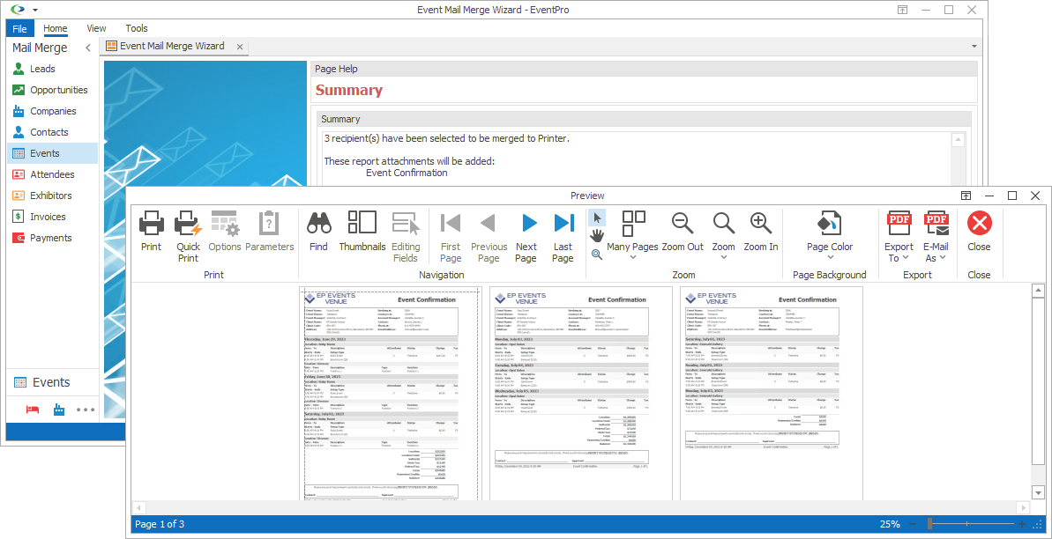This screenshot has height=539, width=1052.
Task: Open Exhibitors in sidebar
Action: click(52, 196)
